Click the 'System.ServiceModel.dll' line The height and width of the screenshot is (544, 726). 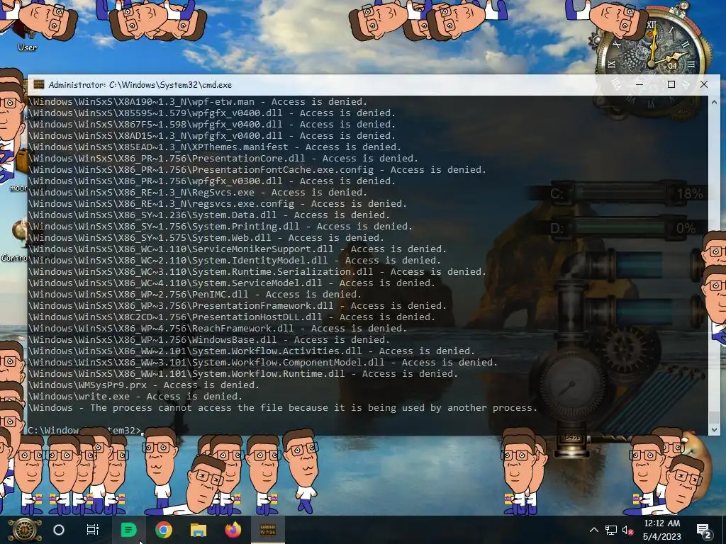[x=232, y=283]
